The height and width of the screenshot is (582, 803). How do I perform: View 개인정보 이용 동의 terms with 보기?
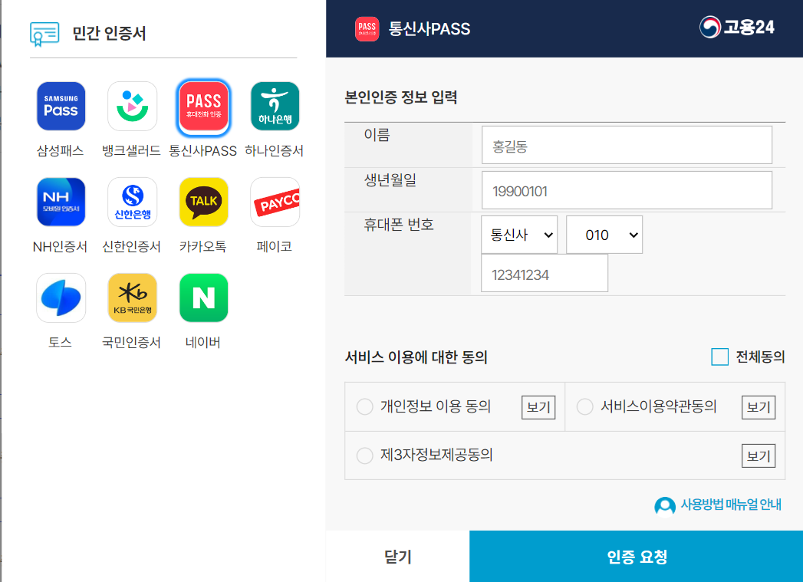tap(538, 407)
